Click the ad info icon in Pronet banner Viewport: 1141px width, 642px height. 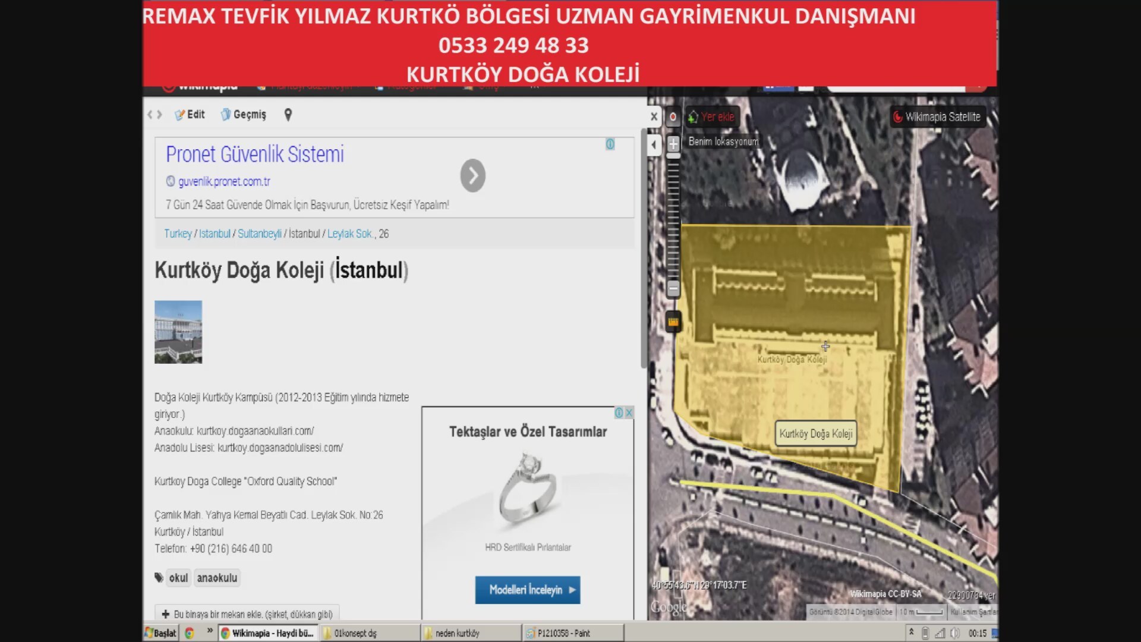tap(610, 144)
